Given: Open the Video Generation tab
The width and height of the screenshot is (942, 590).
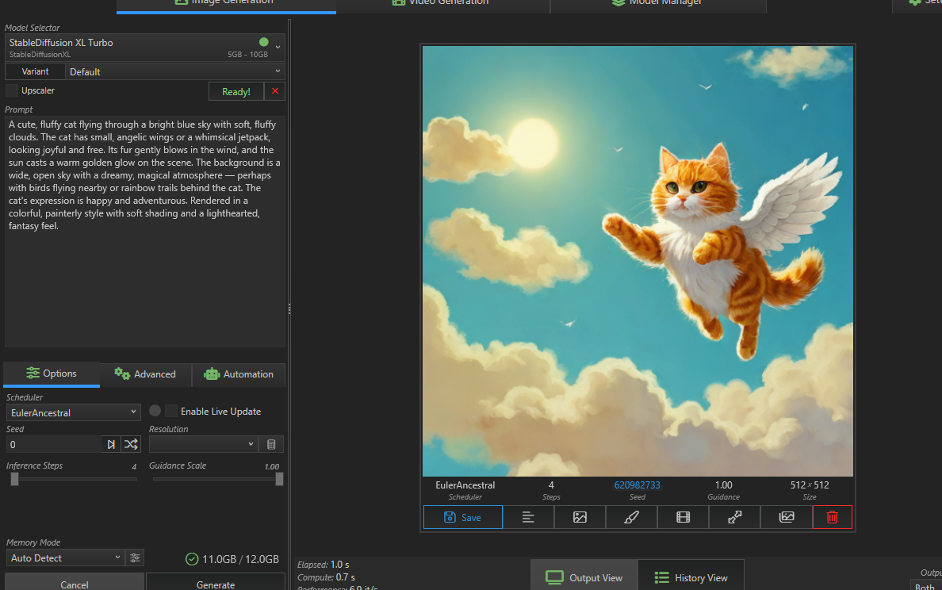Looking at the screenshot, I should tap(442, 3).
